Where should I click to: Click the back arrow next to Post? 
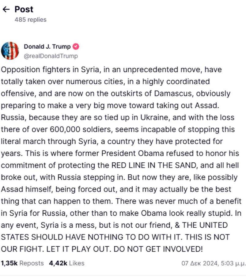coord(6,9)
